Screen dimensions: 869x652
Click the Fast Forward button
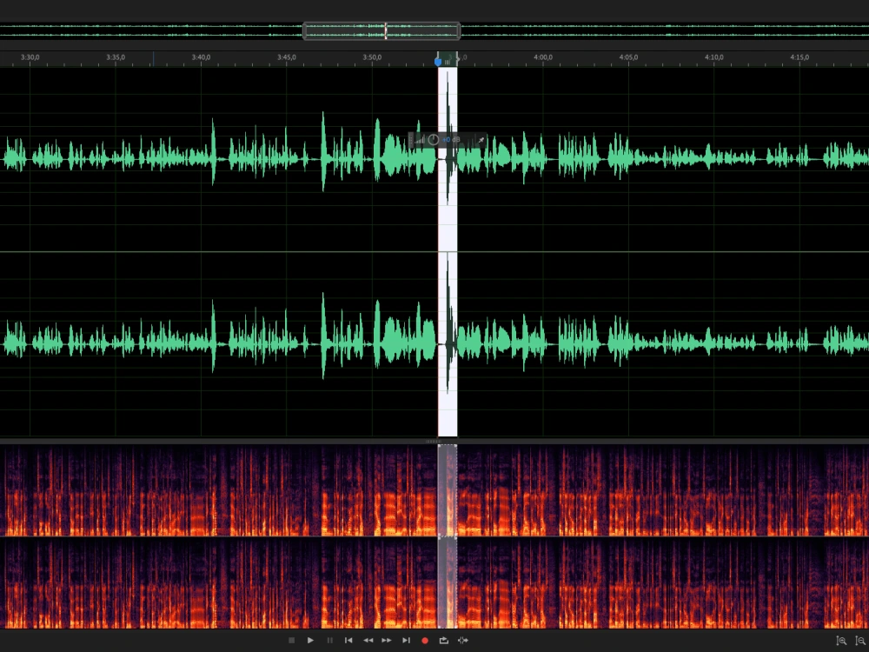(x=387, y=641)
